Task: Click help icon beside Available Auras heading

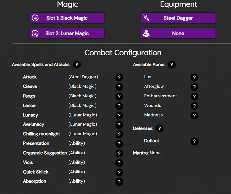Action: [172, 65]
